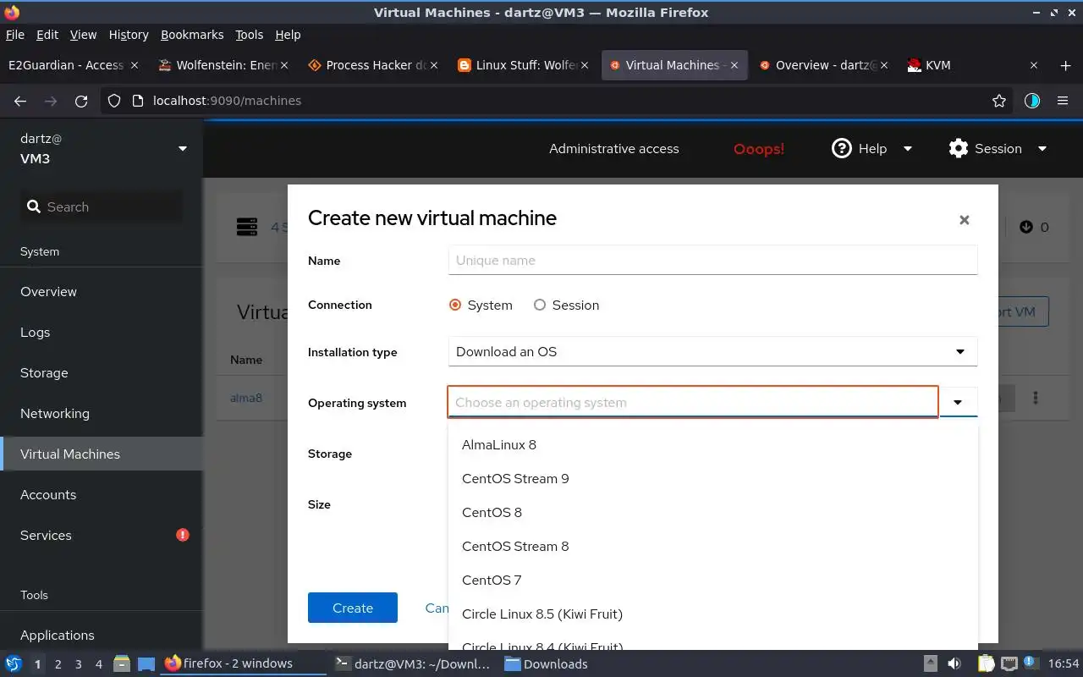Click the site shield icon in the address bar

tap(115, 101)
